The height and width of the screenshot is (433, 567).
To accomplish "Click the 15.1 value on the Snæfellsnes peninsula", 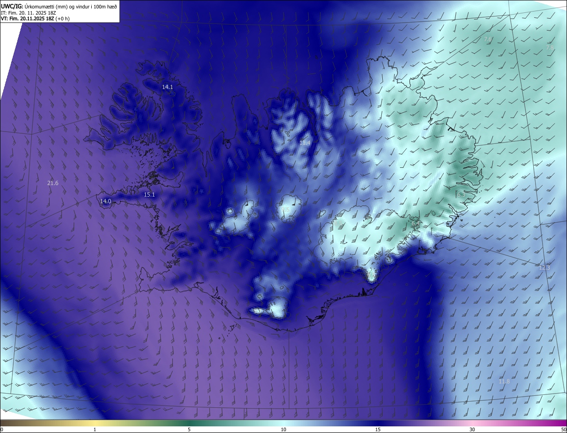I will (149, 195).
